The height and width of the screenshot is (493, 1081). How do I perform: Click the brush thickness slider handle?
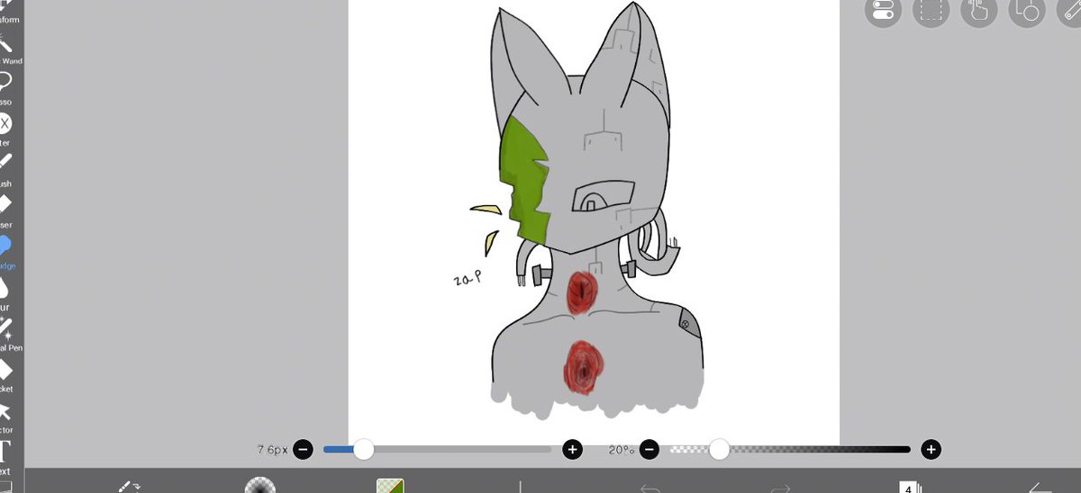[x=363, y=449]
